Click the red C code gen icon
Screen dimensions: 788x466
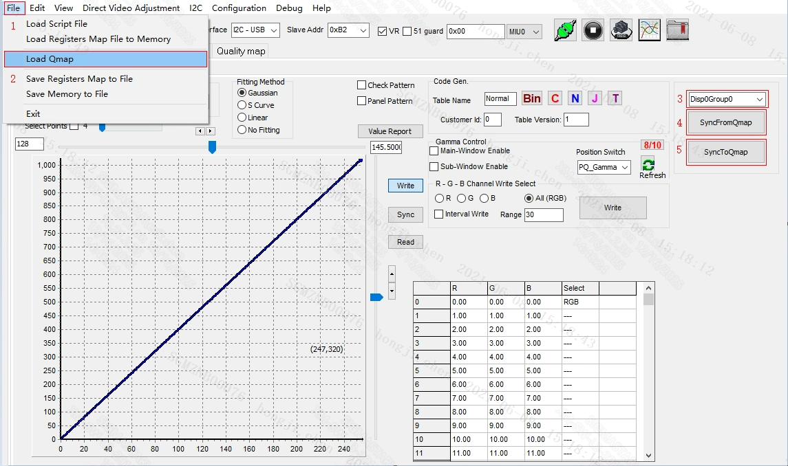coord(555,98)
